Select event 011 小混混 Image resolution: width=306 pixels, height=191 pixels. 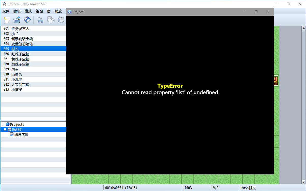[33, 79]
